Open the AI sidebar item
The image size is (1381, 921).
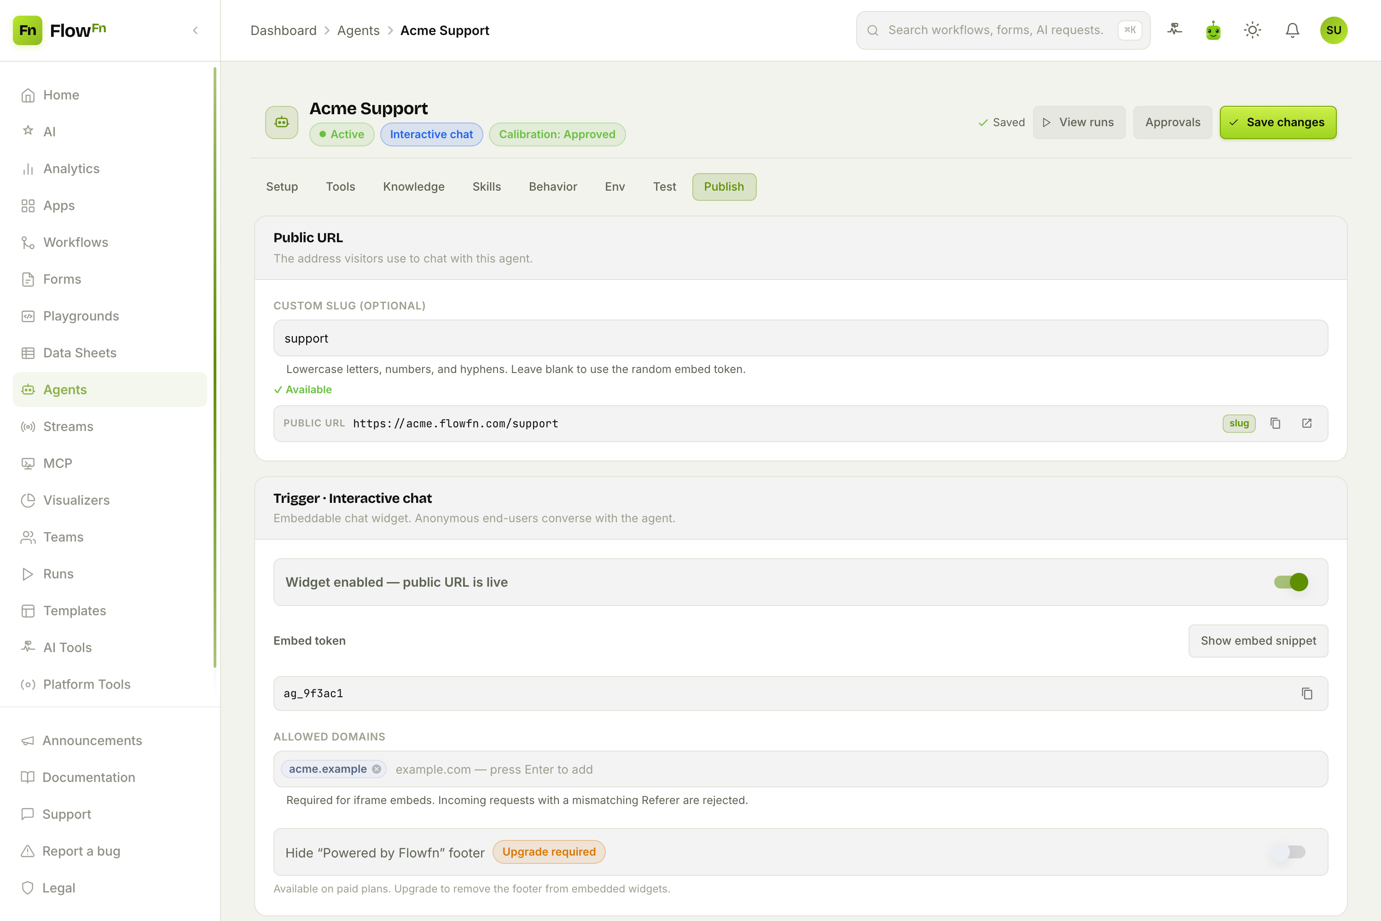pyautogui.click(x=110, y=132)
